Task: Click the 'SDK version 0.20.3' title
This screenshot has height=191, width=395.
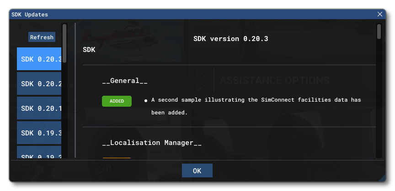Action: 231,39
